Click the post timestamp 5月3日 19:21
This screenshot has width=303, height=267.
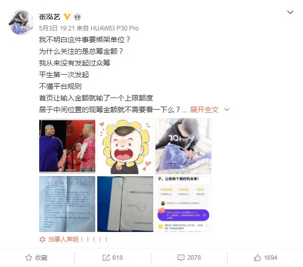point(57,28)
